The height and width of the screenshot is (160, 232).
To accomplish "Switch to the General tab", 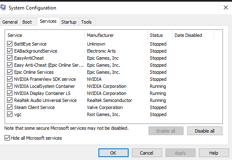I will 10,22.
